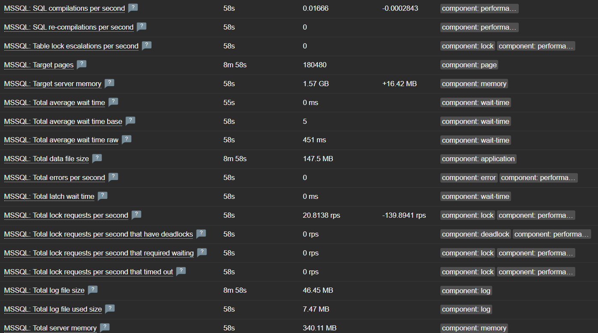Follow MSSQL: Target server memory link
The height and width of the screenshot is (333, 598).
(x=53, y=84)
